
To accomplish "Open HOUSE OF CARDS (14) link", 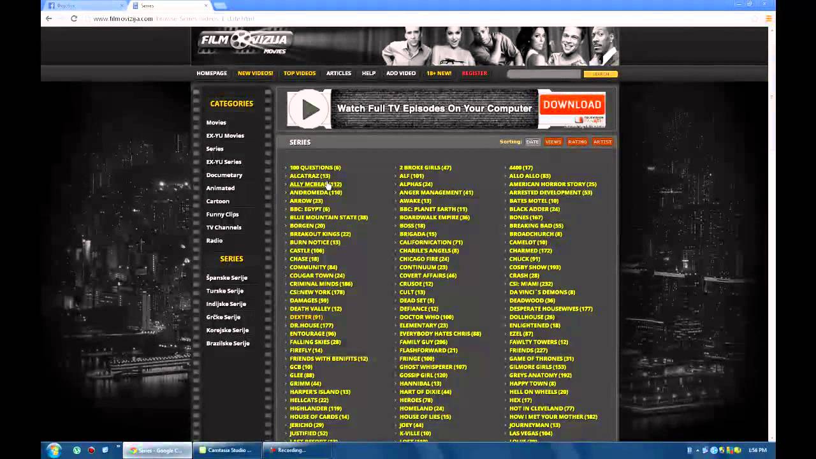I will 319,416.
